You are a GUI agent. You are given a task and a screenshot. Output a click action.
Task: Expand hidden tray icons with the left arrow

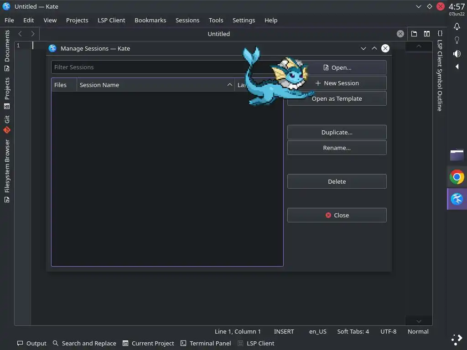[x=457, y=67]
